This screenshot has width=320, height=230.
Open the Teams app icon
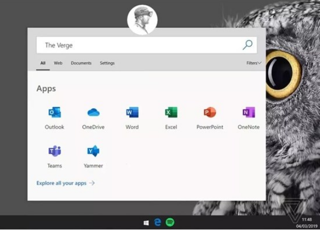[x=55, y=151]
